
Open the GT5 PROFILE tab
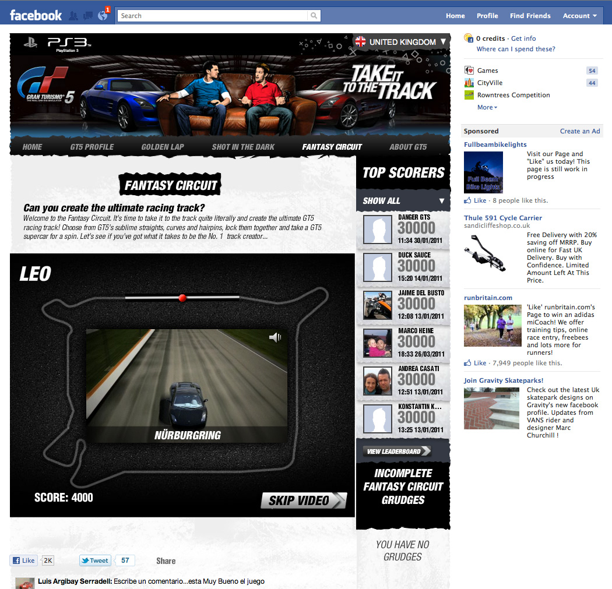point(92,147)
